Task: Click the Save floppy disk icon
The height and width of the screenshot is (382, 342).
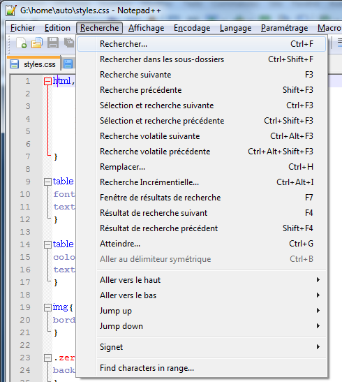Action: coord(53,43)
